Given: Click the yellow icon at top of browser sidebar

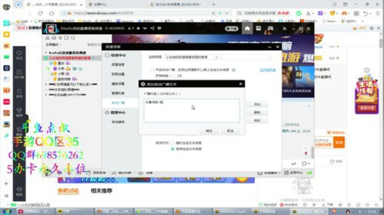Looking at the screenshot, I should [x=6, y=35].
